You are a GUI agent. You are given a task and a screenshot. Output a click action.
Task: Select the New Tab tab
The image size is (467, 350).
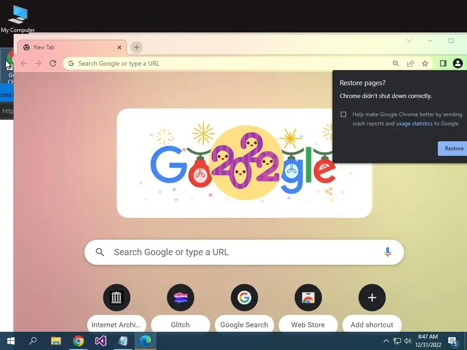pos(72,47)
